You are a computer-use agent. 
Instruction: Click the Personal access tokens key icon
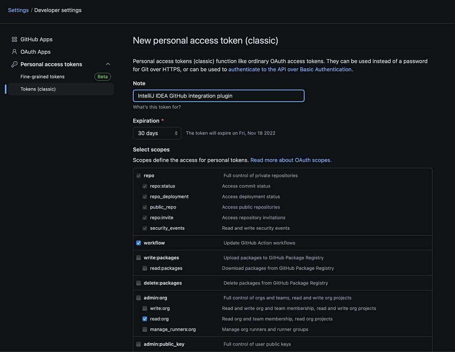tap(14, 64)
